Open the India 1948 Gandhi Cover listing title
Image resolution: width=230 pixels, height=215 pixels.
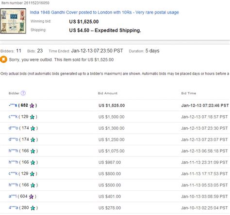pos(104,13)
